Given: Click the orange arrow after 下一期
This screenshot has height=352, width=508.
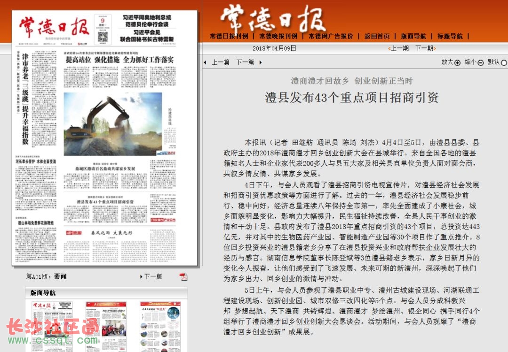Looking at the screenshot, I should click(435, 48).
